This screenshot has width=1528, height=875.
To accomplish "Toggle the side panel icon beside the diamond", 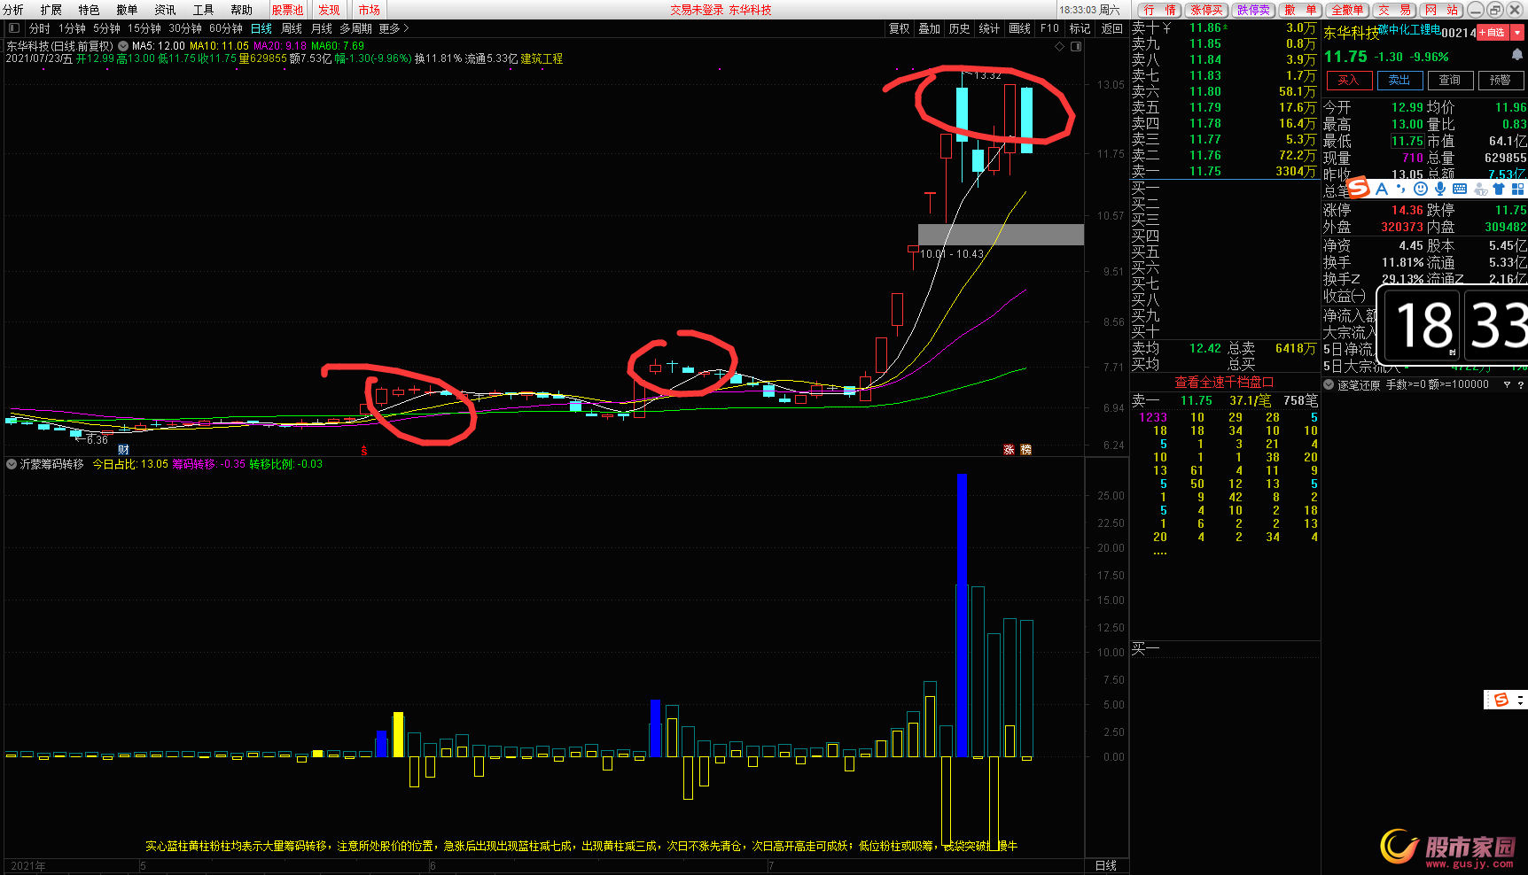I will [x=1076, y=46].
